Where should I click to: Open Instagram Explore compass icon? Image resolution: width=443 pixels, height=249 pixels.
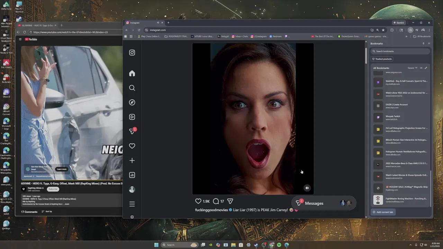[132, 102]
